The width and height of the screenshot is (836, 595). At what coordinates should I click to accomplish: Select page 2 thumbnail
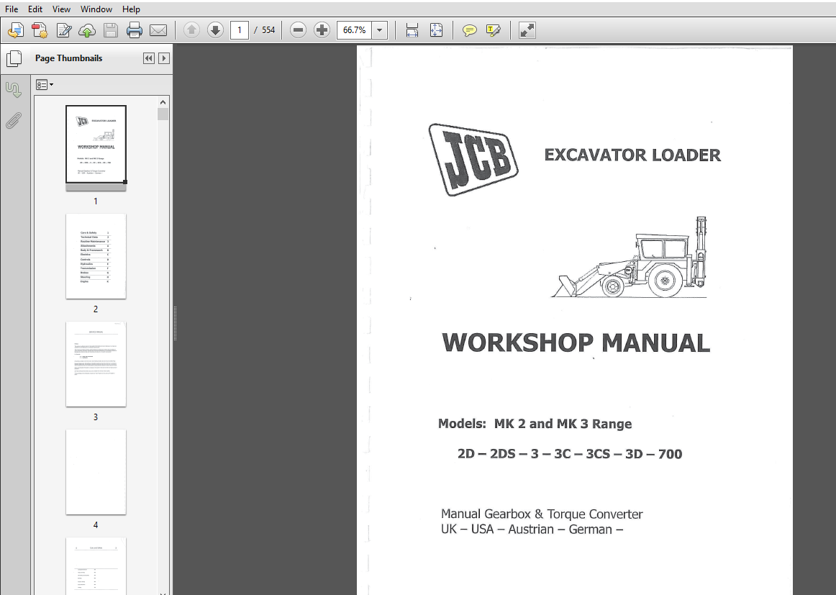[96, 256]
